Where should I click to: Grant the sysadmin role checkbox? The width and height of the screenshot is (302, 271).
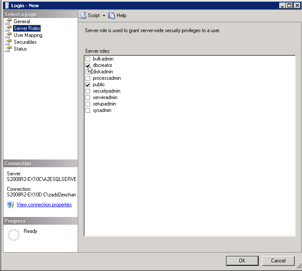pos(88,111)
